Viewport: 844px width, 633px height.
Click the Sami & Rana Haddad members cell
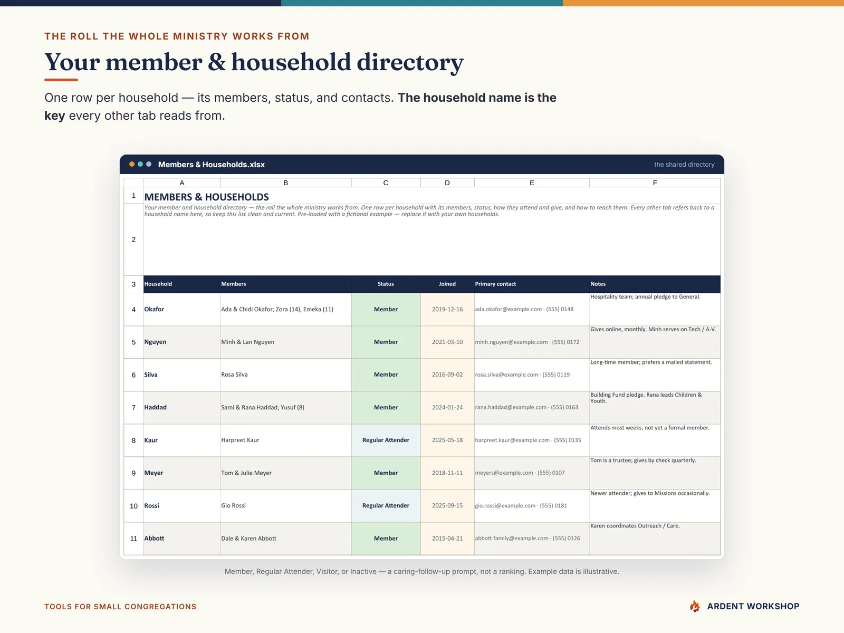(286, 407)
